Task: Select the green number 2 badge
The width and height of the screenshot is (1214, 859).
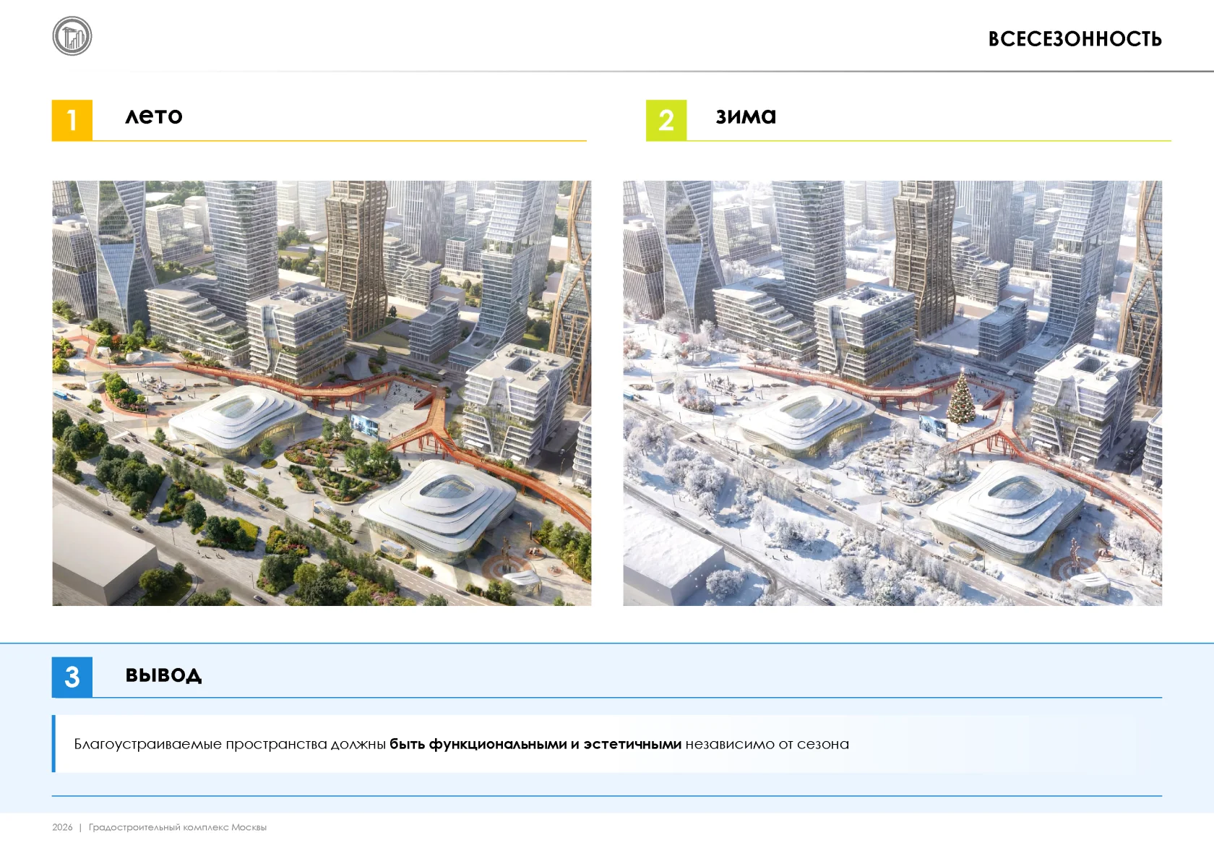Action: pyautogui.click(x=666, y=120)
